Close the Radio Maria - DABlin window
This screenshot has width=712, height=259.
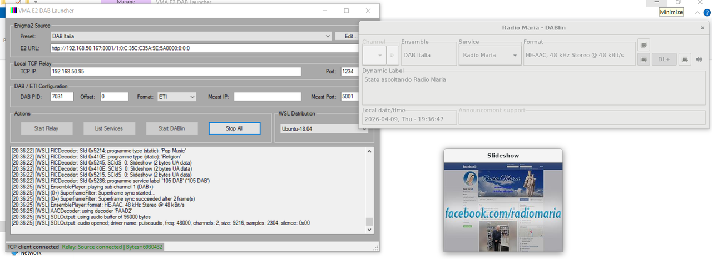coord(703,27)
